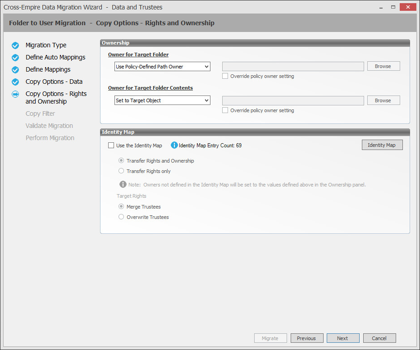Select the Transfer Rights only radio button
420x350 pixels.
(x=121, y=171)
